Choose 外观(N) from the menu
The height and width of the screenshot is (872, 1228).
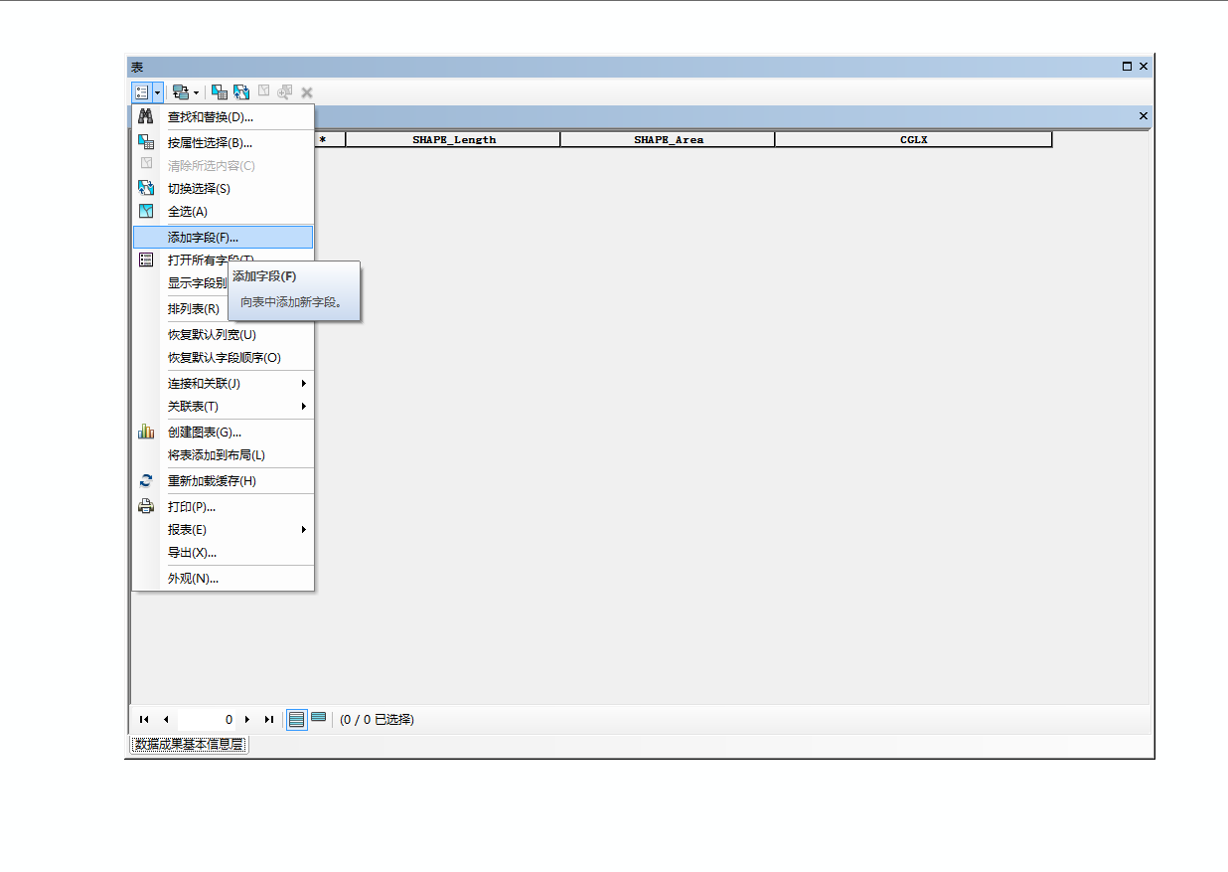[x=224, y=578]
